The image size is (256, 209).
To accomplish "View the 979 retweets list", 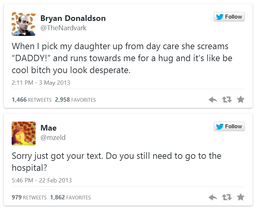I will (29, 197).
